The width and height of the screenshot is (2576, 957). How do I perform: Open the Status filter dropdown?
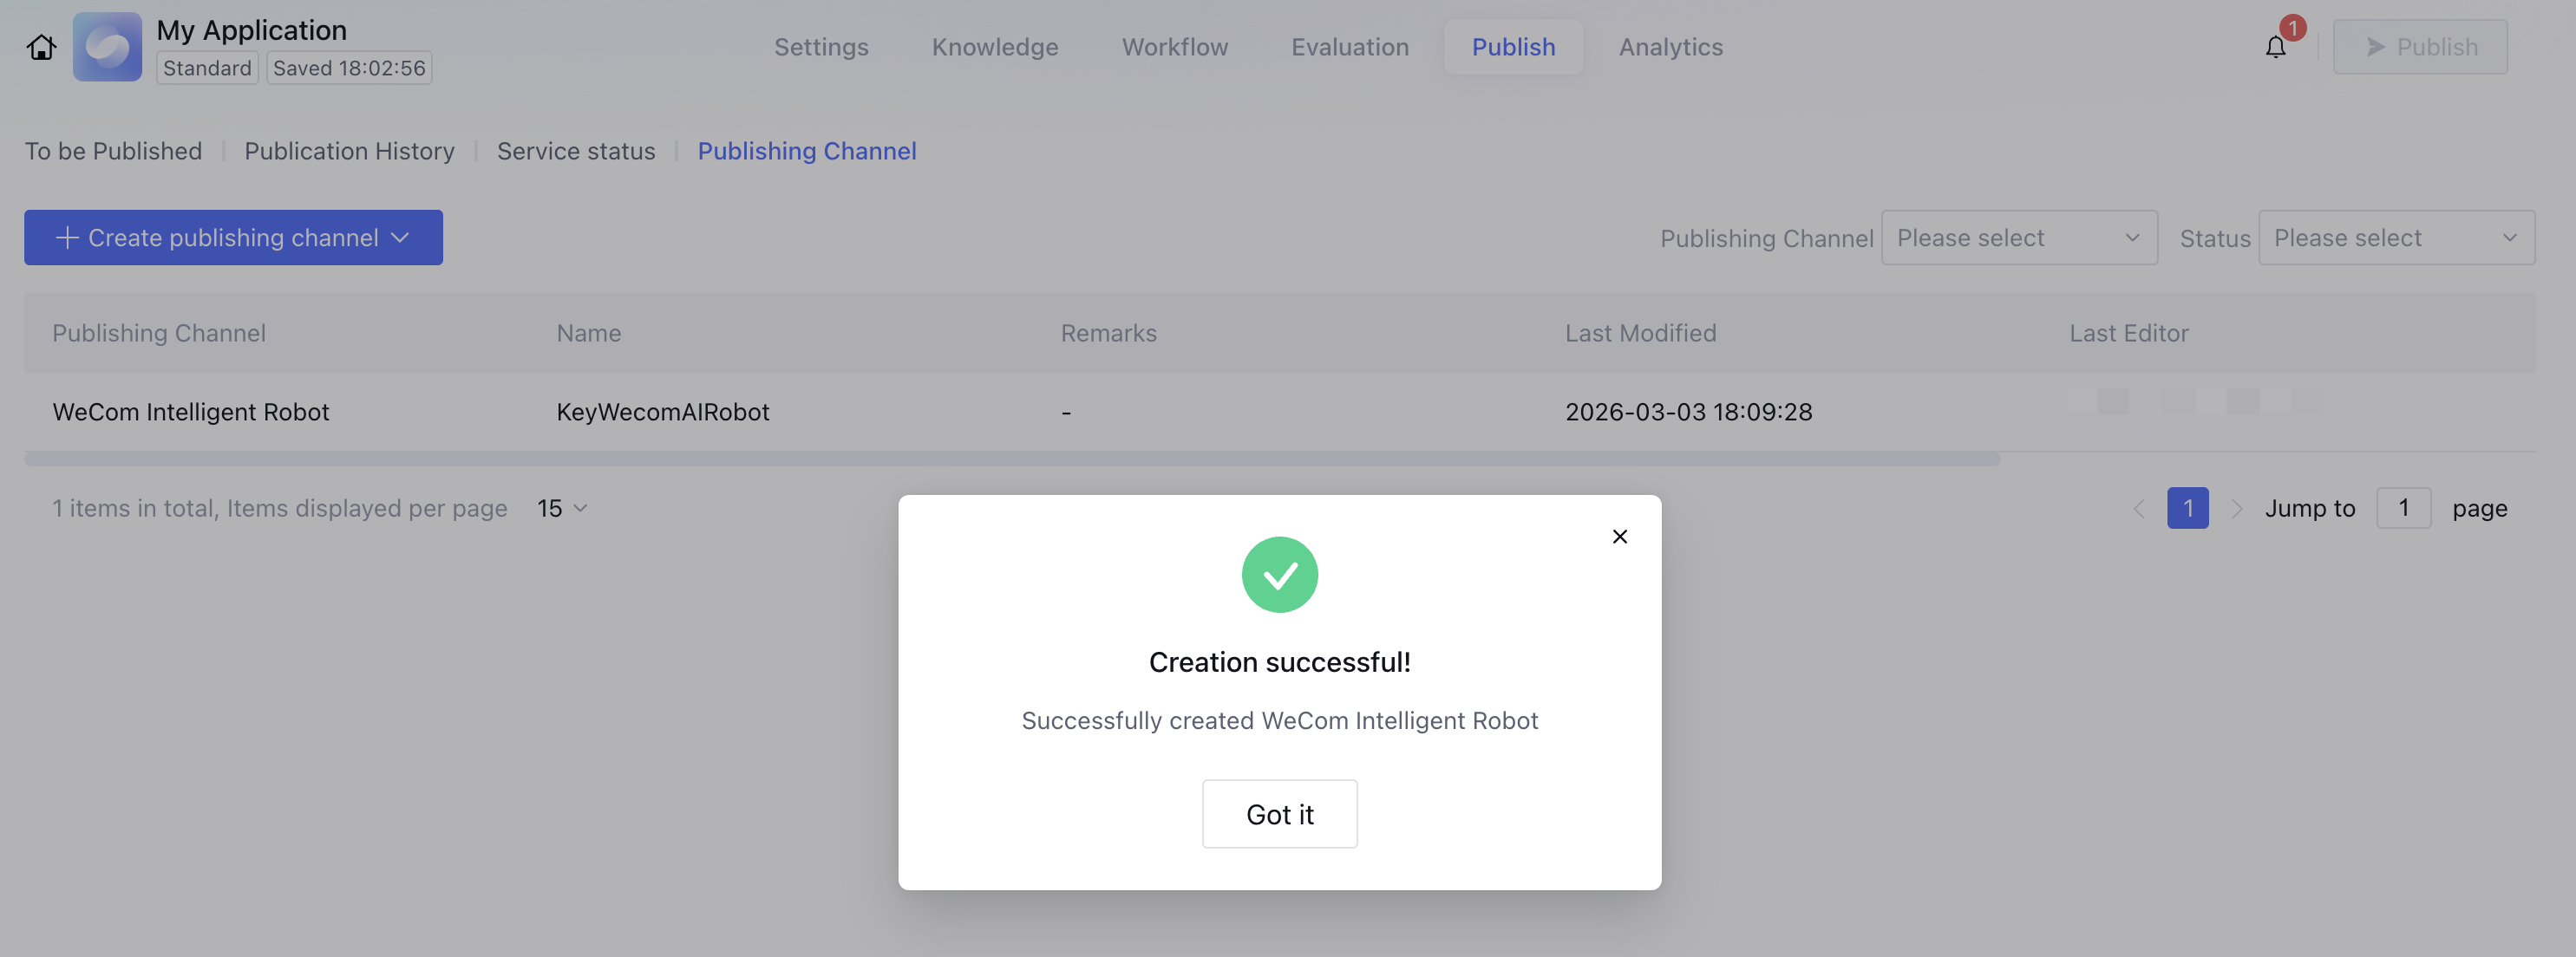(2395, 238)
